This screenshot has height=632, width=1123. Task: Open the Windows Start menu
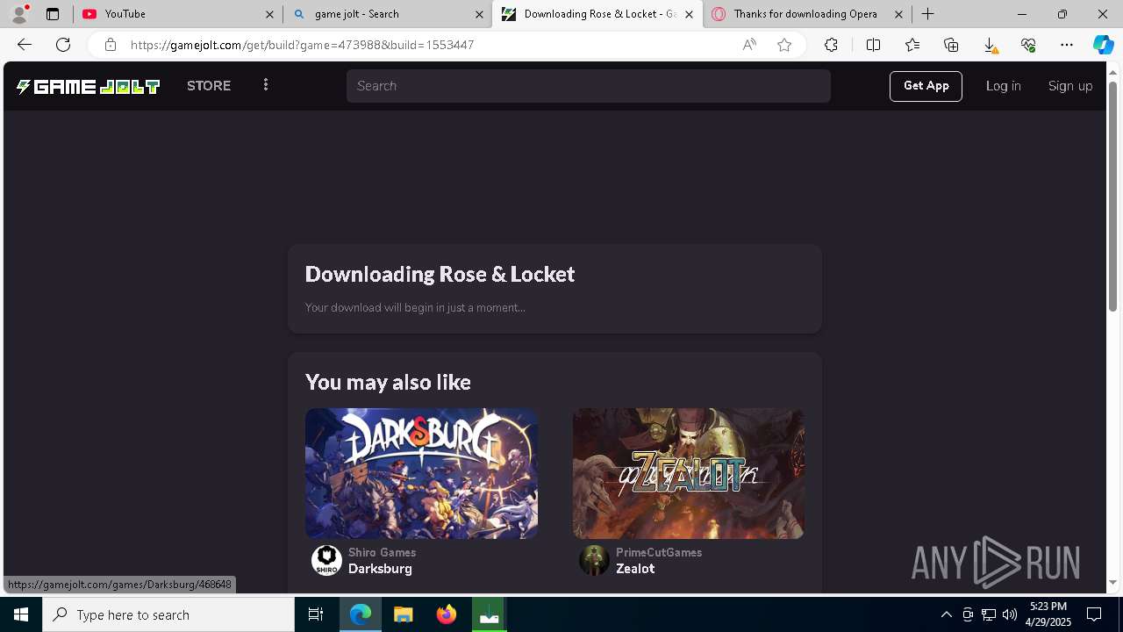pyautogui.click(x=21, y=614)
